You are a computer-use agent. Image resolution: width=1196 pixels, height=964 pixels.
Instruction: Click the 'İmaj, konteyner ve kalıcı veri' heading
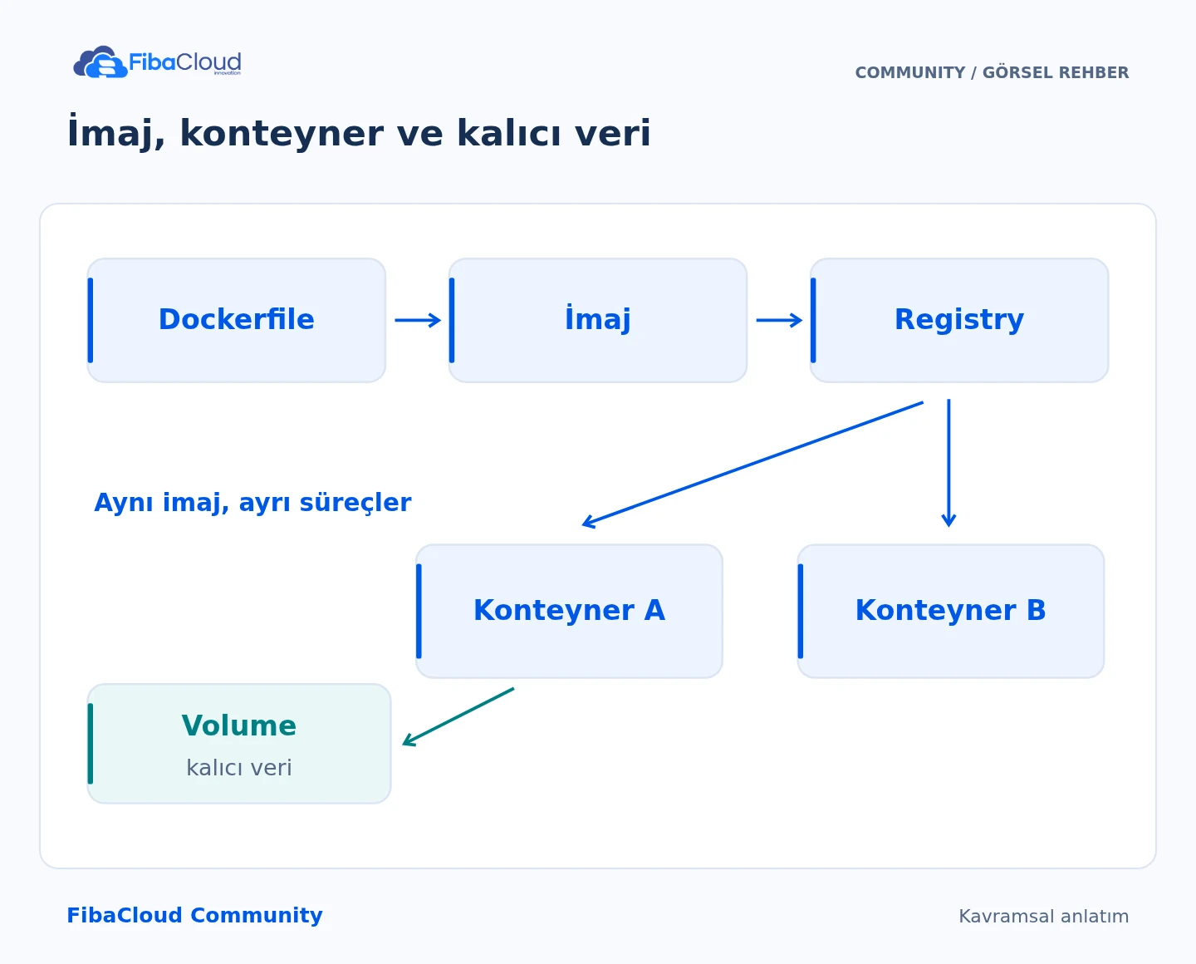(359, 133)
